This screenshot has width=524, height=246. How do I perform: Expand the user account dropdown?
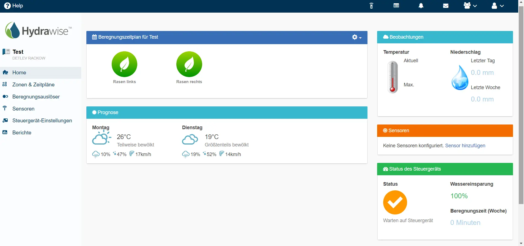(498, 6)
